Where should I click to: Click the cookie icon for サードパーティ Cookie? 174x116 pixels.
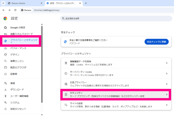coord(66,74)
